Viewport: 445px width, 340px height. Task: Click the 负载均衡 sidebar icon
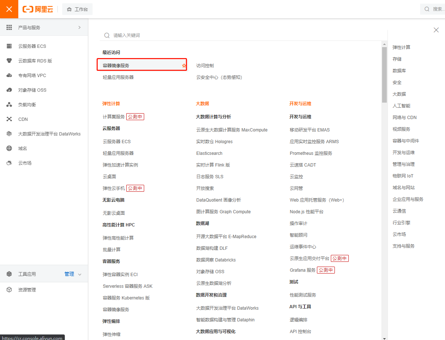click(10, 104)
